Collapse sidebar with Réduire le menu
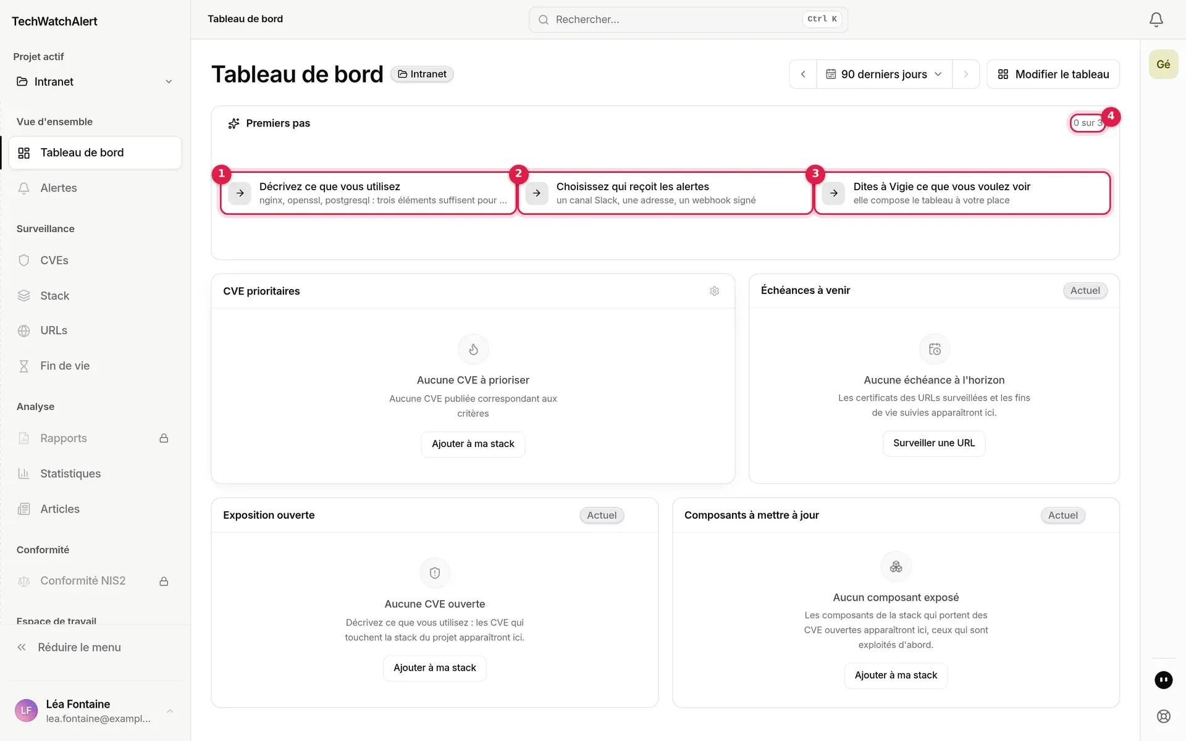This screenshot has width=1186, height=741. coord(69,647)
